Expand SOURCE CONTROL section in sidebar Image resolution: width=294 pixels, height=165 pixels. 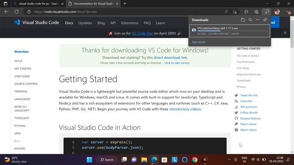point(26,84)
